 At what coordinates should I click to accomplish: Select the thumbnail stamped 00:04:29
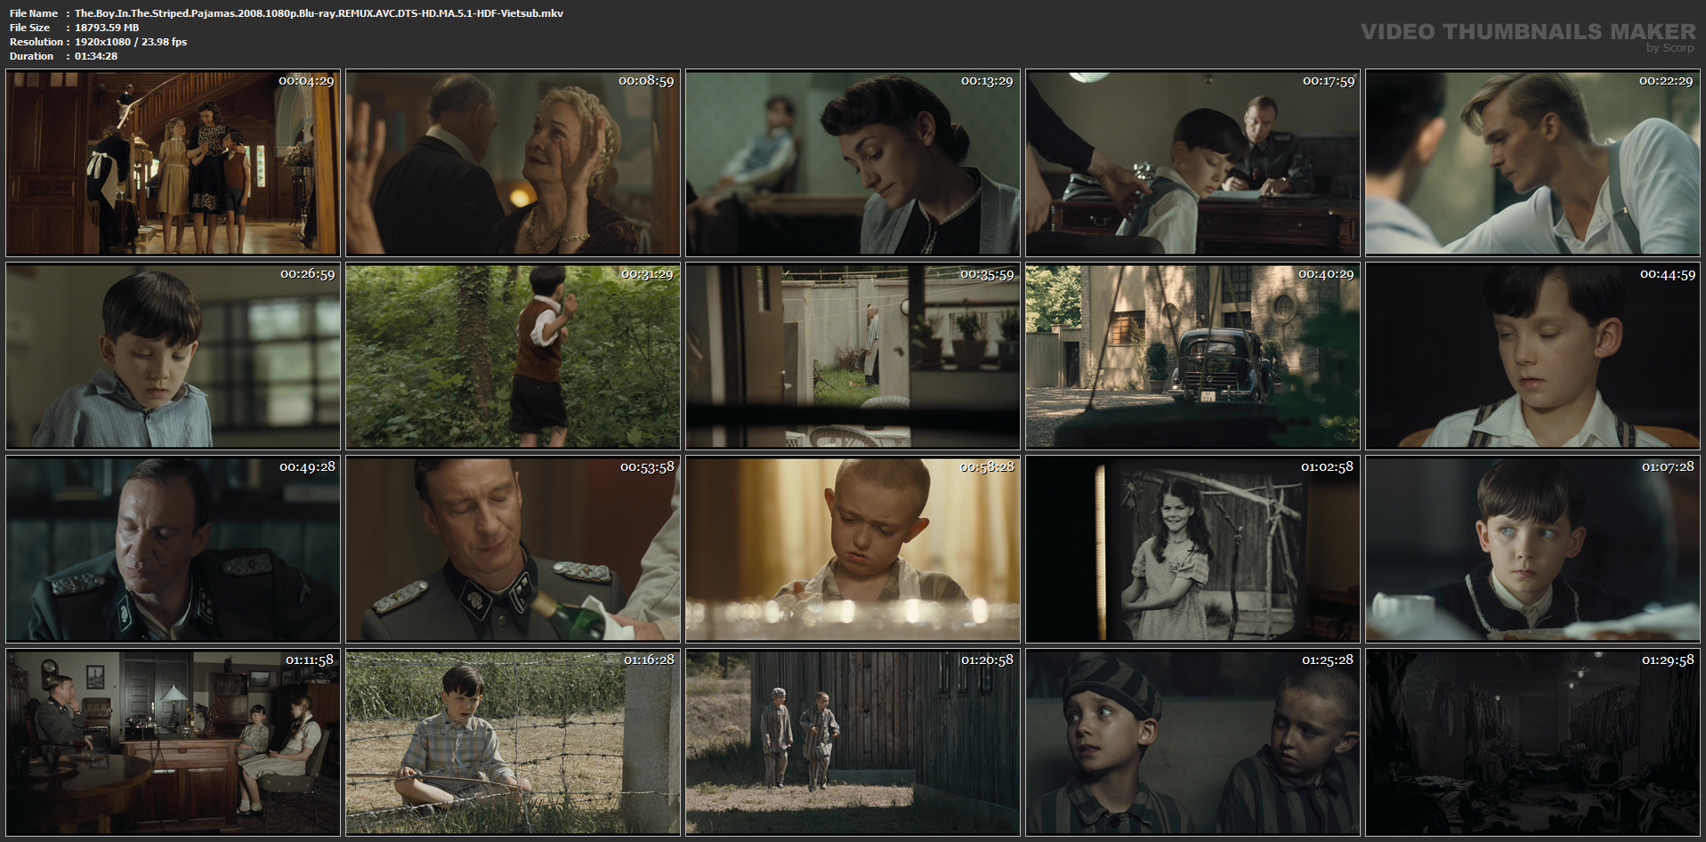[x=173, y=164]
